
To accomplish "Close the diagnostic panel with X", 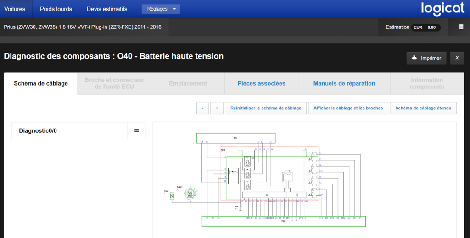I will (457, 58).
